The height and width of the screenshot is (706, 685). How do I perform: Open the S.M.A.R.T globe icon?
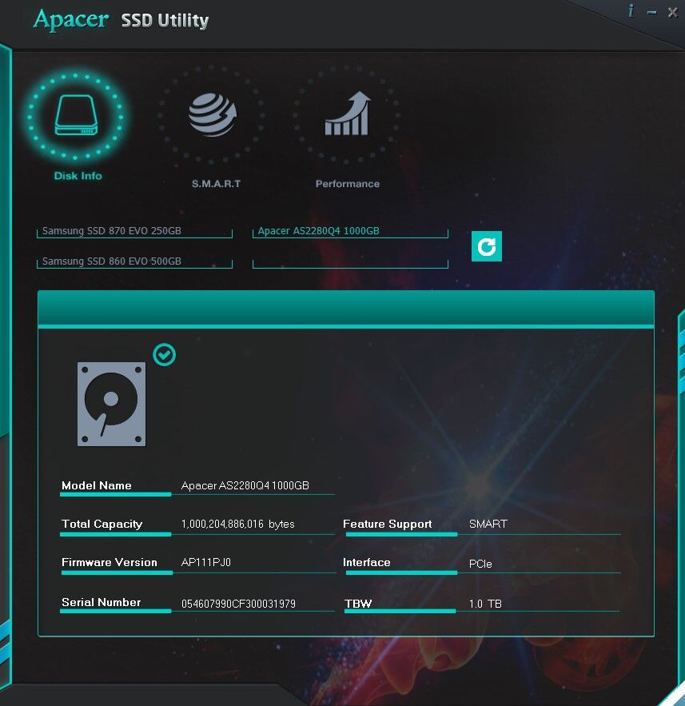point(212,115)
